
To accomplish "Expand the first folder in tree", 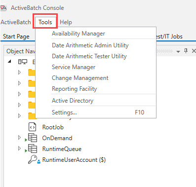I will click(x=19, y=73).
